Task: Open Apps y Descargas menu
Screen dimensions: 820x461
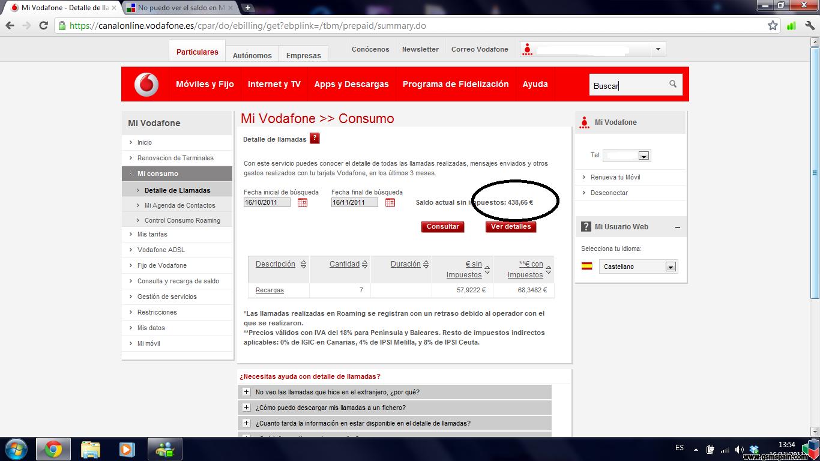Action: (351, 84)
